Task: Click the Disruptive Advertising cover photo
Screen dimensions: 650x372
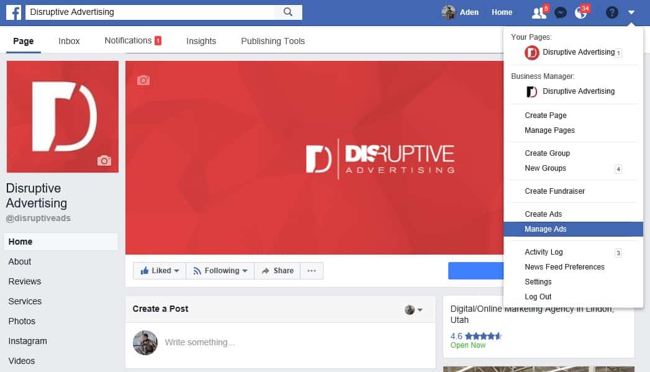Action: tap(314, 158)
